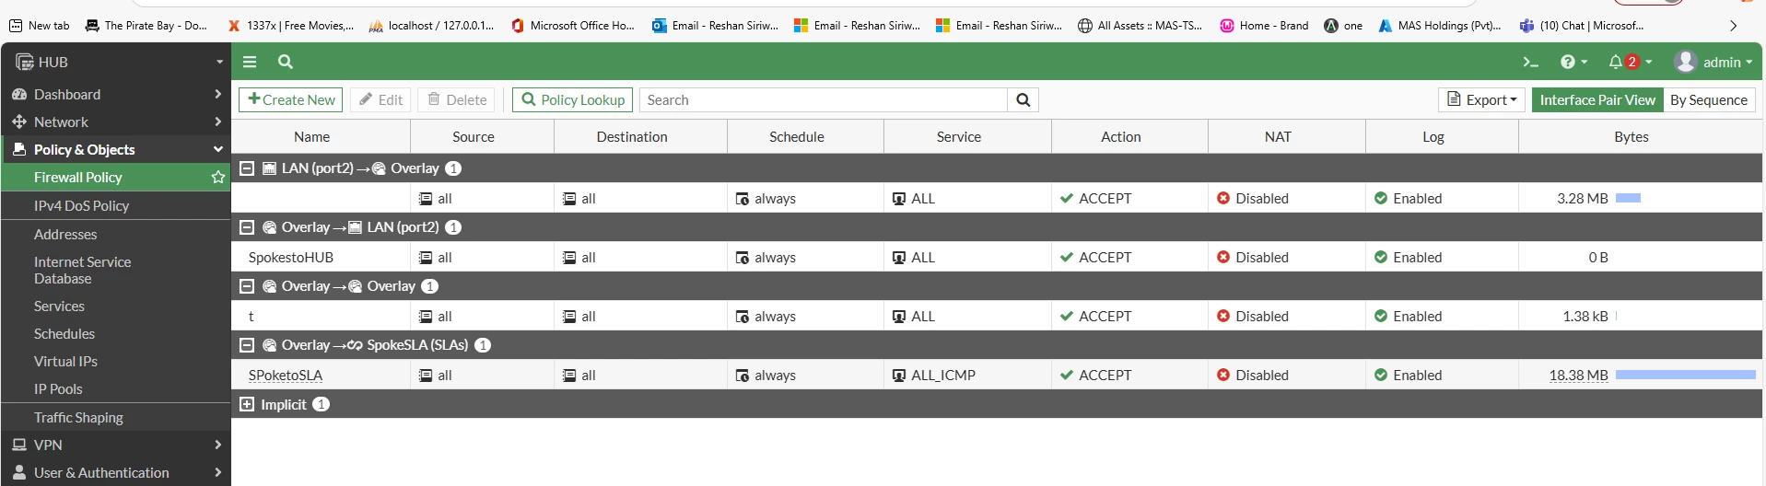Screen dimensions: 1766x486
Task: Select the SPoketoSLA policy name
Action: [286, 375]
